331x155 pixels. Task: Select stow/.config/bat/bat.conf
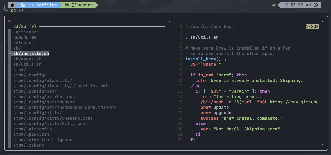click(45, 96)
